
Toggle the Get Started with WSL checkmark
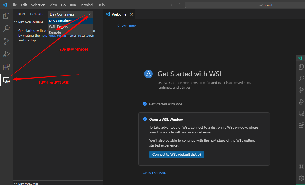145,104
